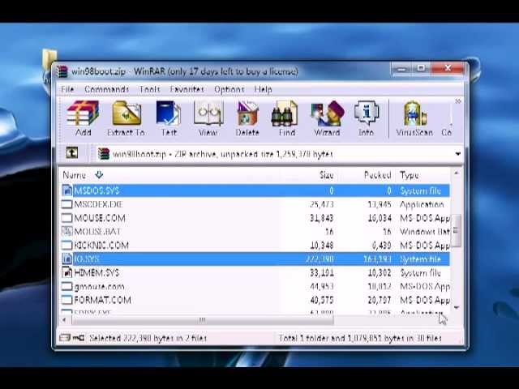Viewport: 519px width, 389px height.
Task: Select the FORMAT.COM file row
Action: 255,300
